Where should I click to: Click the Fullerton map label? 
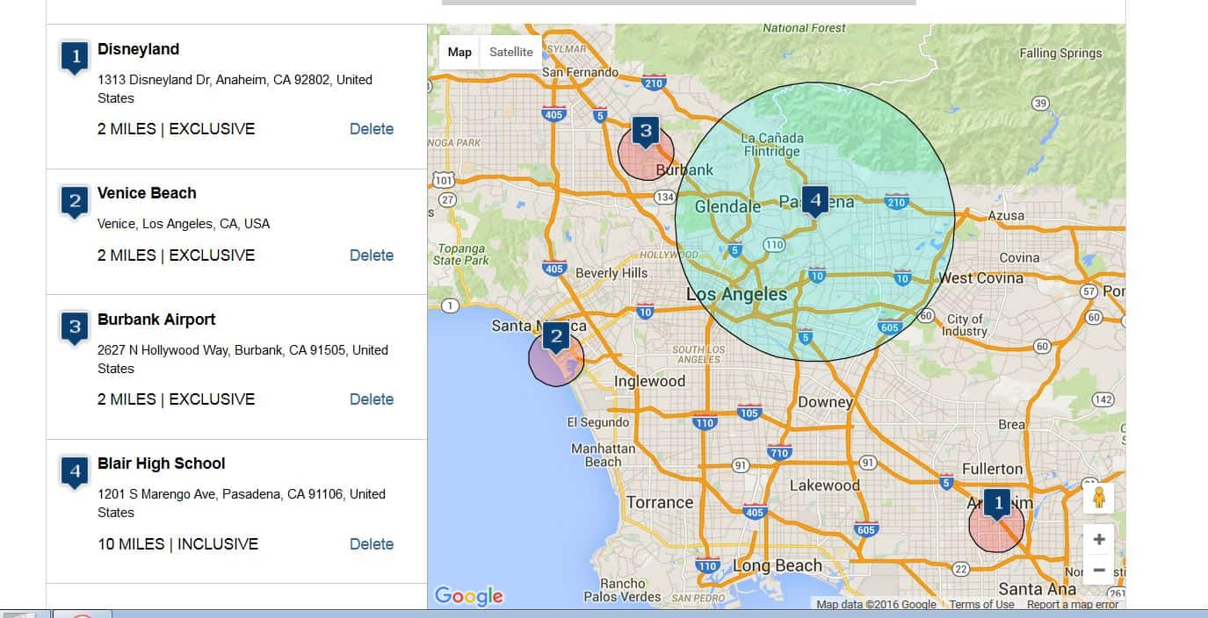(x=993, y=469)
